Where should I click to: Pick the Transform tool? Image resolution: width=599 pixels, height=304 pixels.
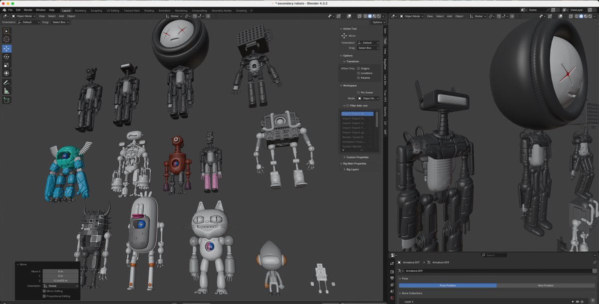pos(6,73)
